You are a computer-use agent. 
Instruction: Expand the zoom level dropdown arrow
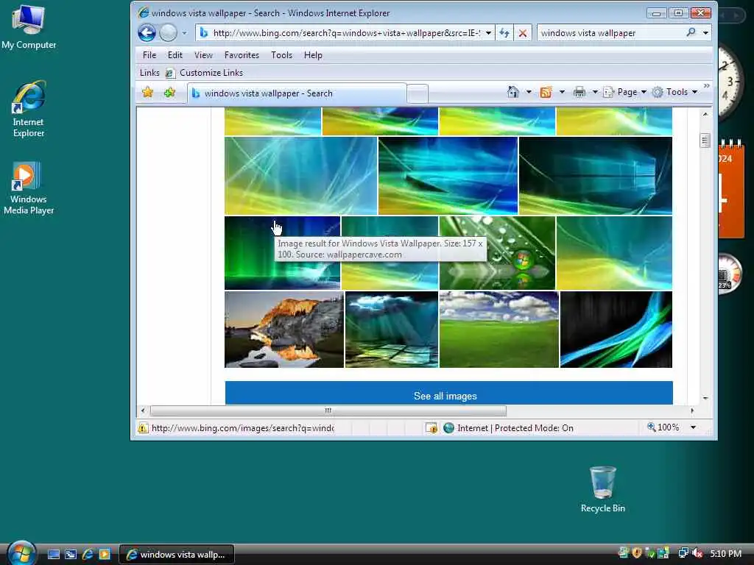[x=694, y=427]
